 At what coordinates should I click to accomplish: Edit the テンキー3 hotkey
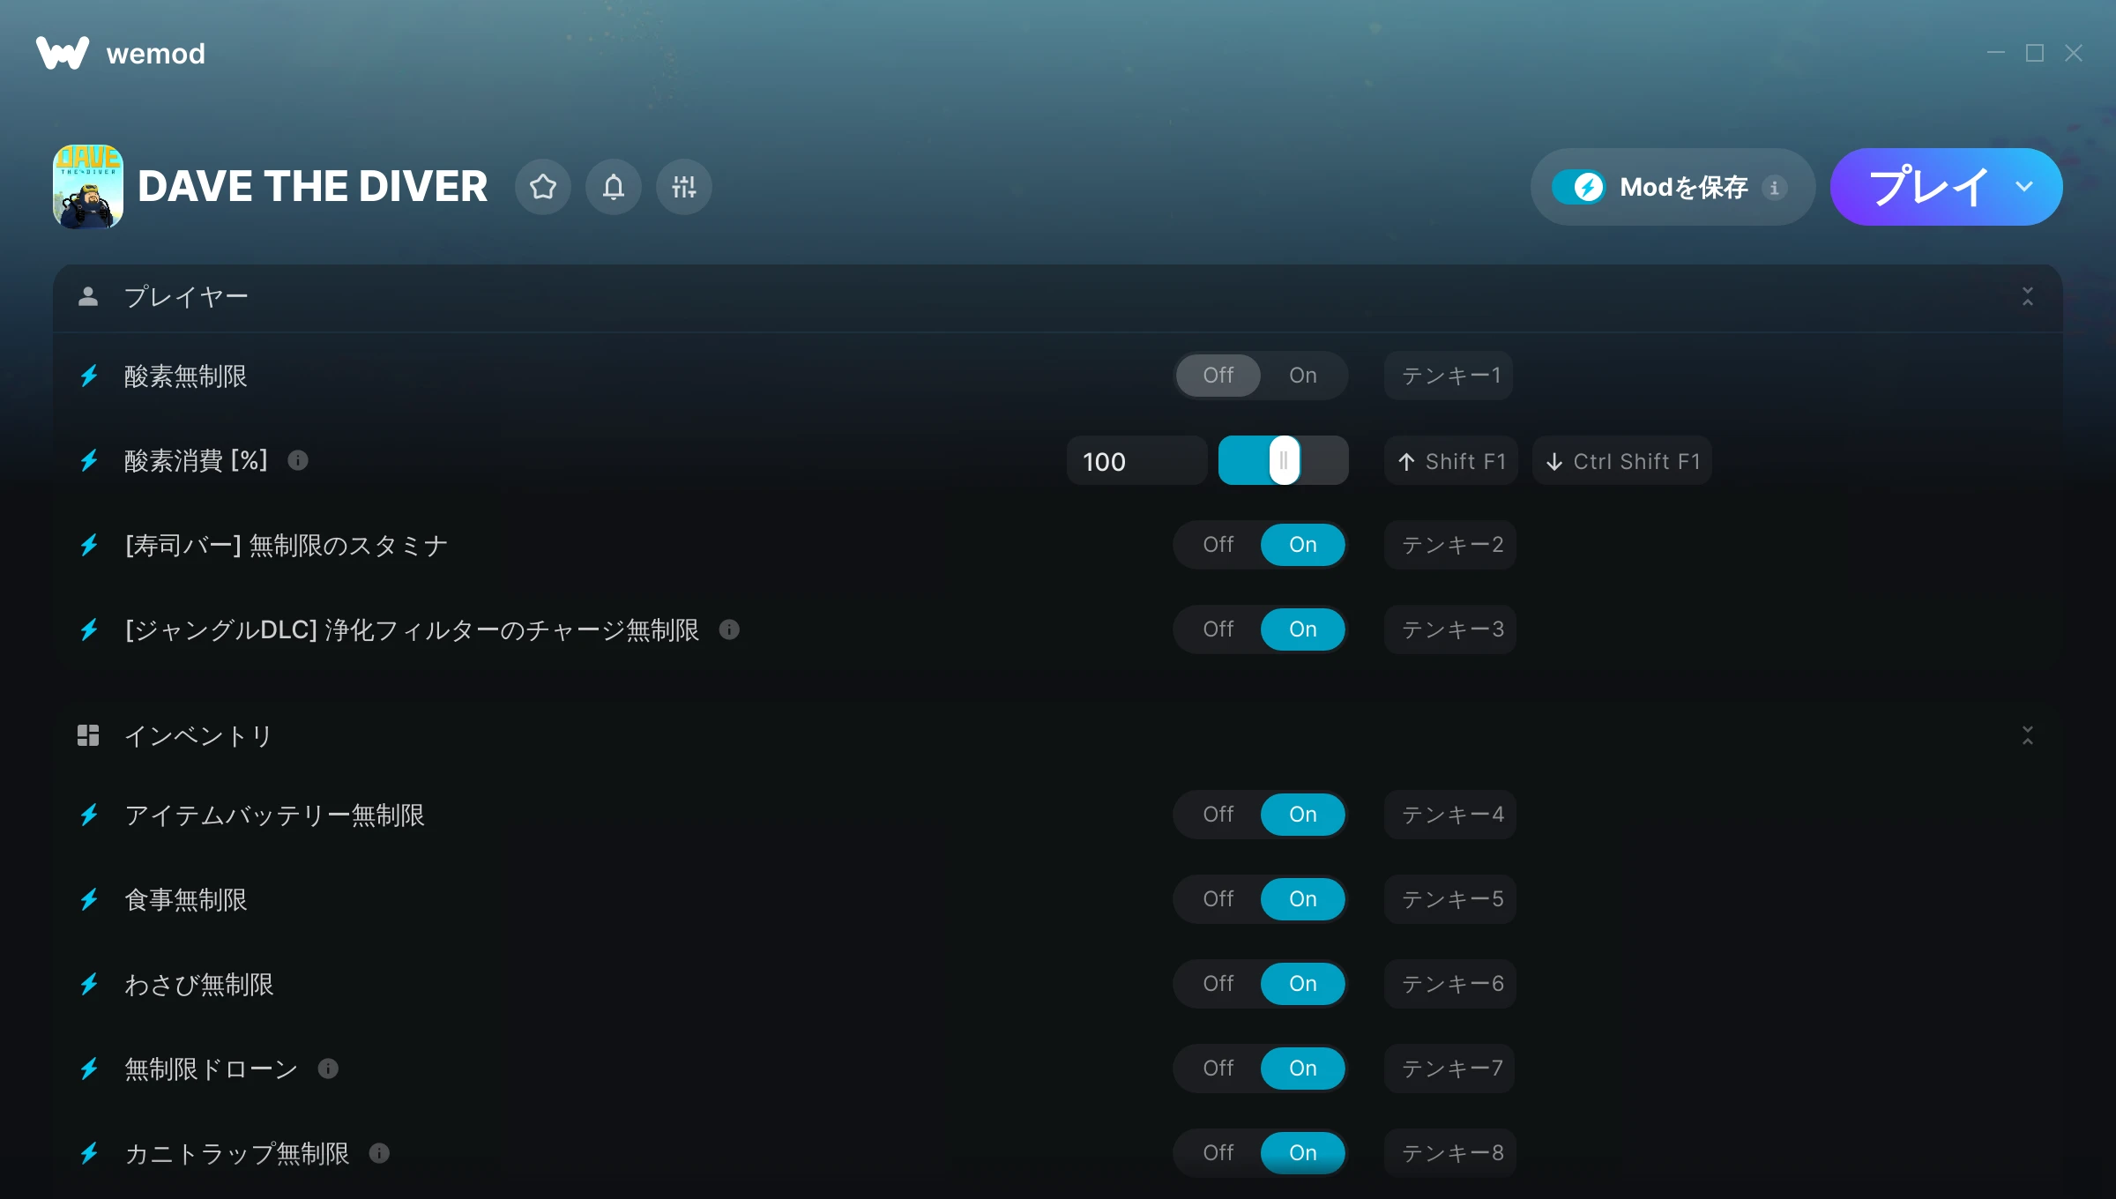(1450, 629)
